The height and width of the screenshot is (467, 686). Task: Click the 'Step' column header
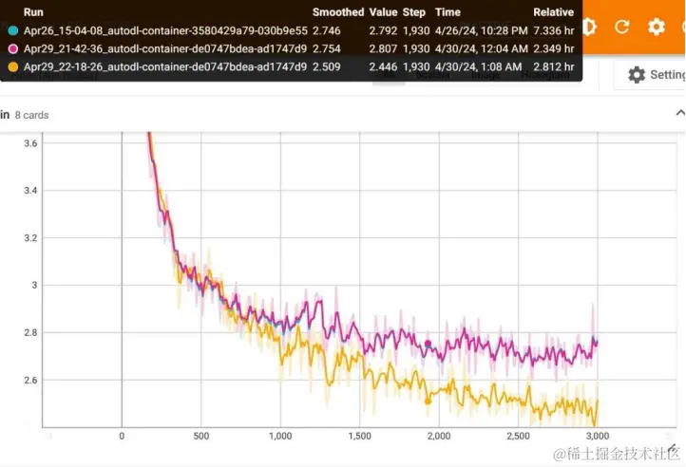coord(414,12)
